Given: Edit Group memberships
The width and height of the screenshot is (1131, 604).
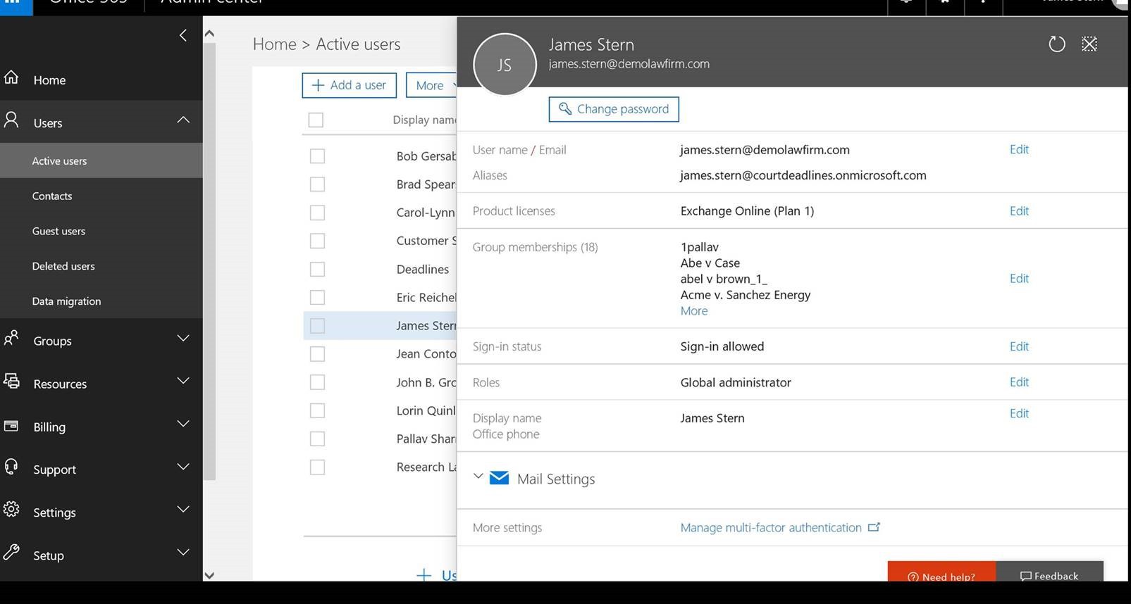Looking at the screenshot, I should 1019,278.
